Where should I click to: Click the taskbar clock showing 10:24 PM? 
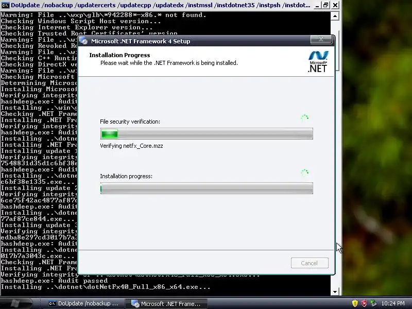pyautogui.click(x=393, y=303)
